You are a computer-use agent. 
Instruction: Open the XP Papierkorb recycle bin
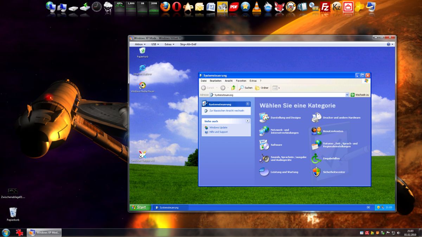(x=142, y=52)
